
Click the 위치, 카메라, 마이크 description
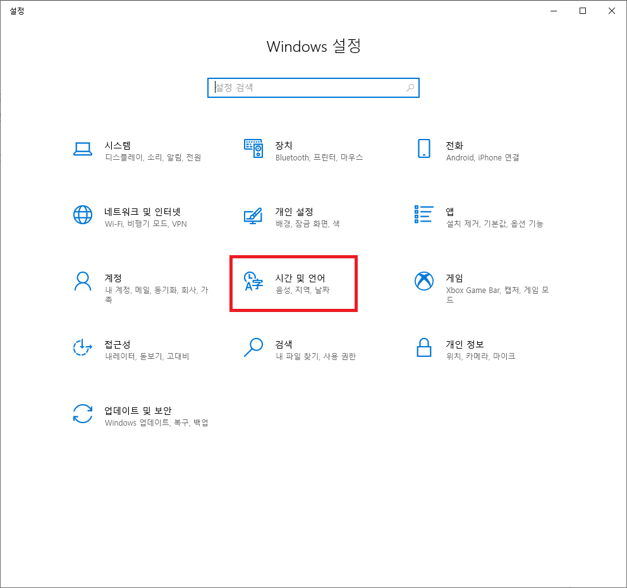[x=480, y=356]
